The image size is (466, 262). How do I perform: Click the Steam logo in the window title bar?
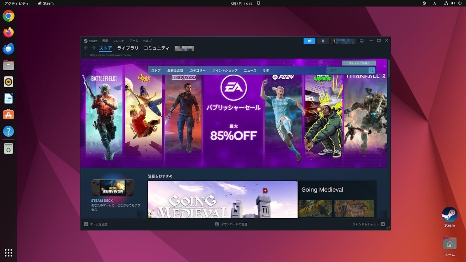[x=86, y=41]
